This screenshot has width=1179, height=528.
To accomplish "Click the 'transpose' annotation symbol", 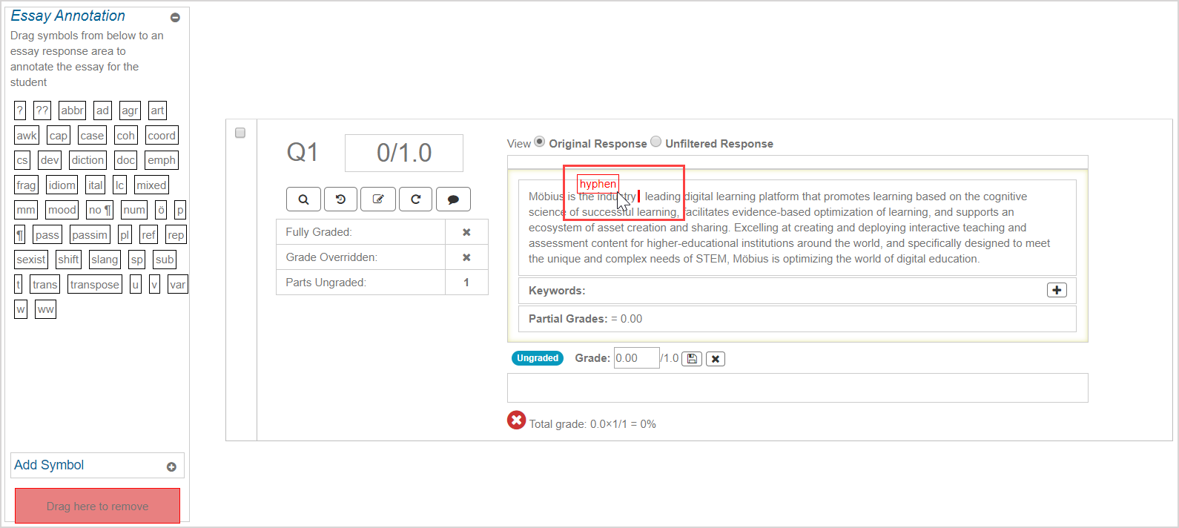I will pyautogui.click(x=94, y=285).
